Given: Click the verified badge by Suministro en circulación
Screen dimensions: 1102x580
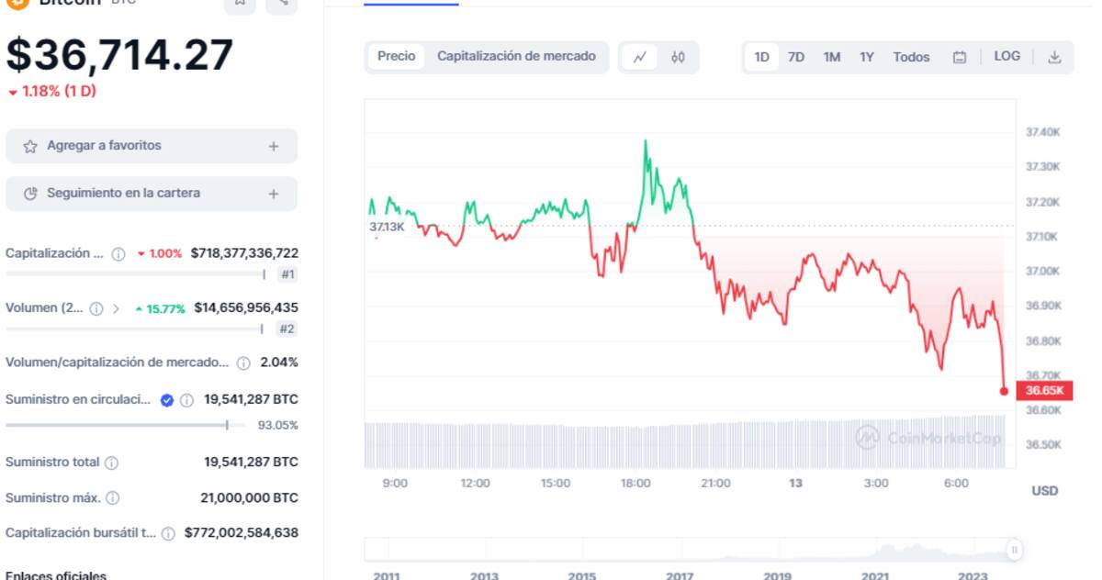Looking at the screenshot, I should [167, 400].
